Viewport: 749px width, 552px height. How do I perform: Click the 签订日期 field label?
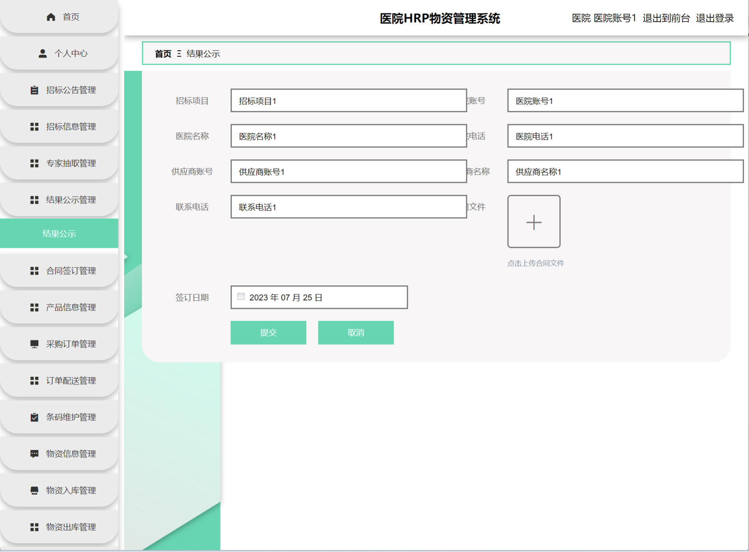pos(192,297)
